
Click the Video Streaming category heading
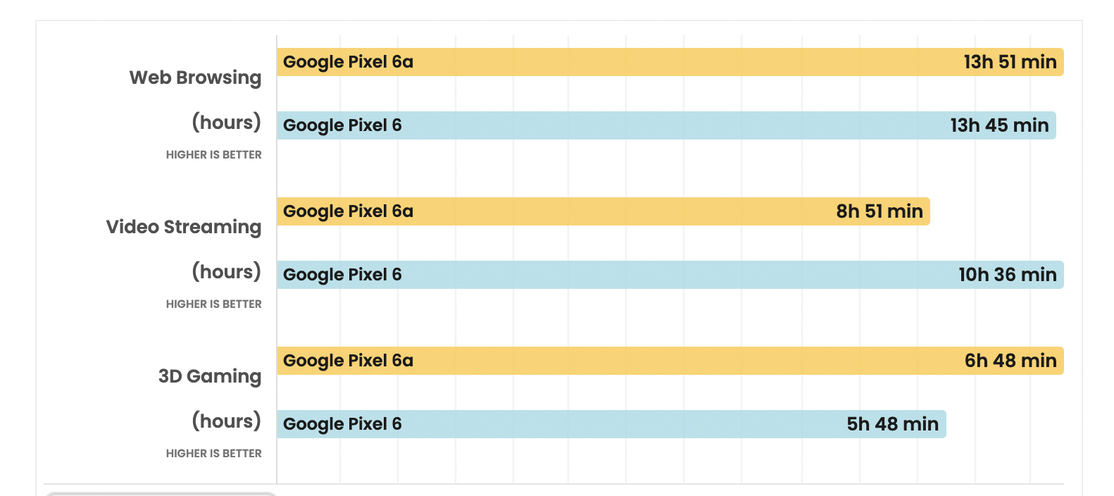click(184, 227)
